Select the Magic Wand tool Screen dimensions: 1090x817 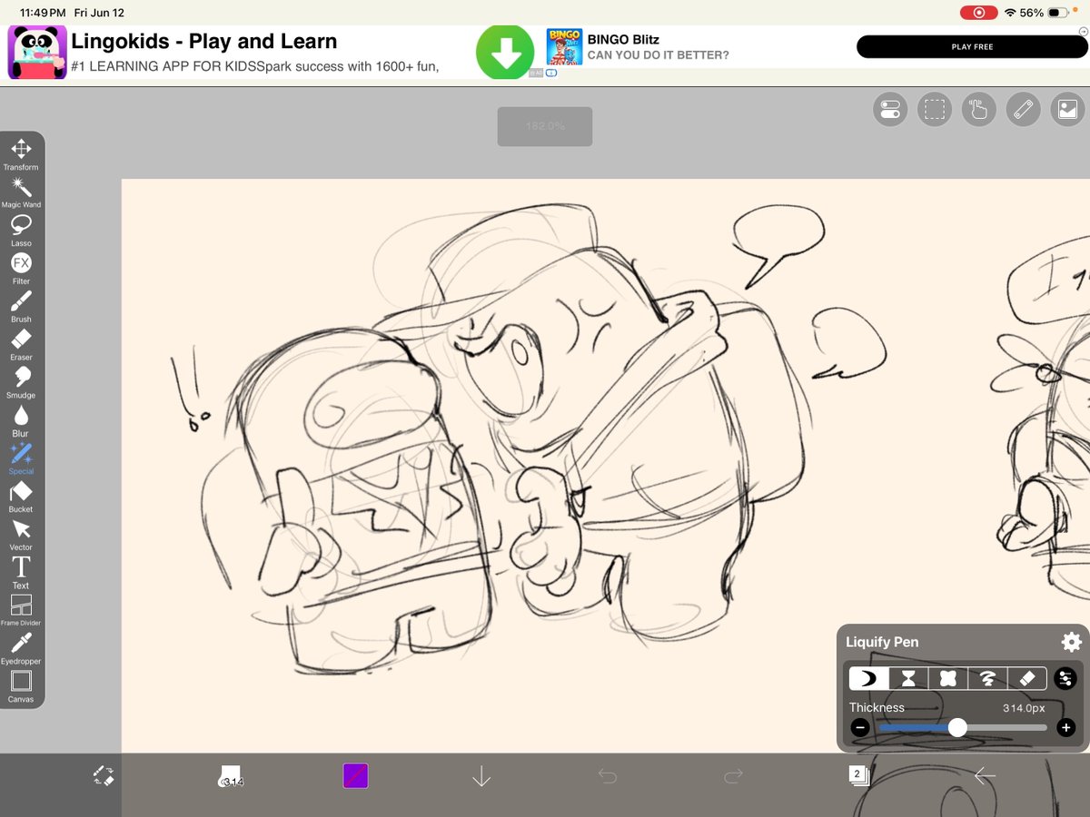pyautogui.click(x=21, y=192)
